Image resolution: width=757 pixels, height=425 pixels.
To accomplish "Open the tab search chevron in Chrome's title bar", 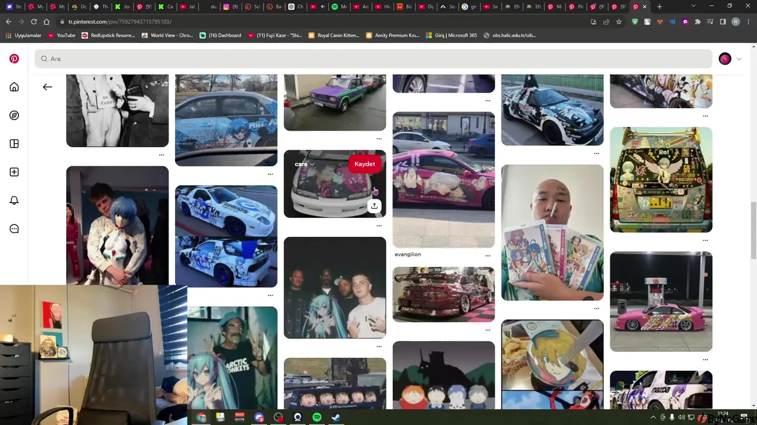I will 693,6.
